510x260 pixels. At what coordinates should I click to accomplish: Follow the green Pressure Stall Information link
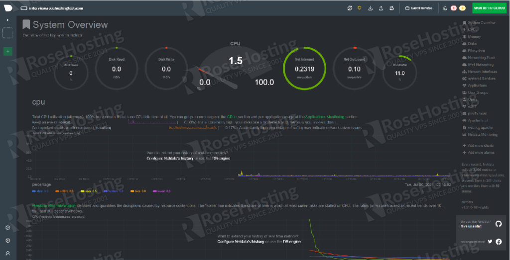click(54, 206)
